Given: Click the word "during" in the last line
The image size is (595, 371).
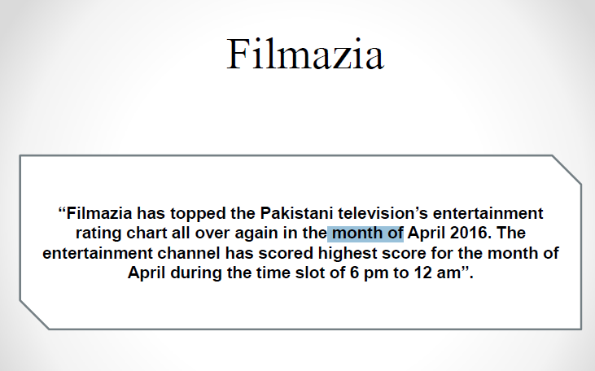Looking at the screenshot, I should coord(196,273).
